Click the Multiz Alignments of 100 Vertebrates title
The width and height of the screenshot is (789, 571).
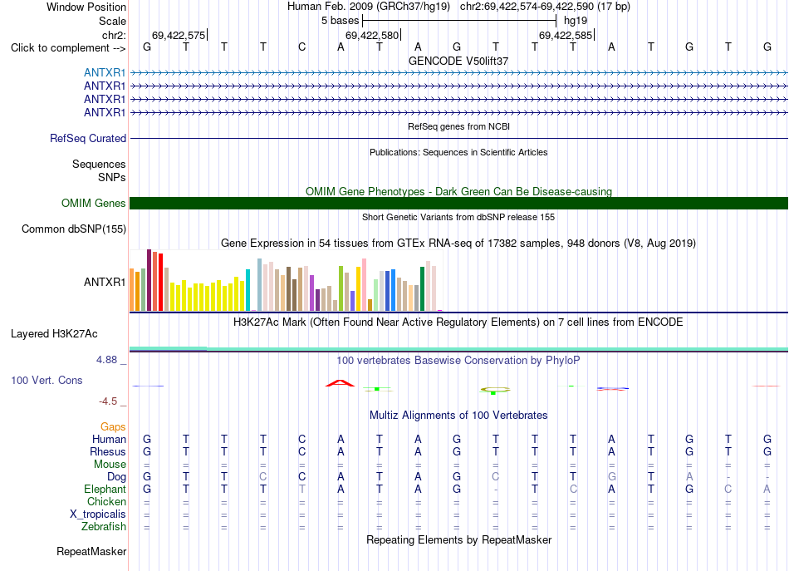click(458, 416)
